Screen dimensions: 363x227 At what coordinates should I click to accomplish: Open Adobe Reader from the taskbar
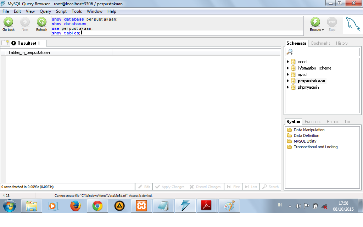click(x=206, y=206)
